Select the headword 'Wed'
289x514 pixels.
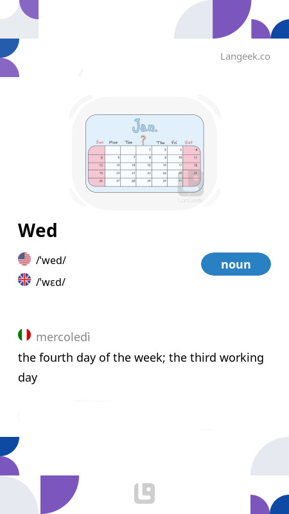tap(38, 231)
